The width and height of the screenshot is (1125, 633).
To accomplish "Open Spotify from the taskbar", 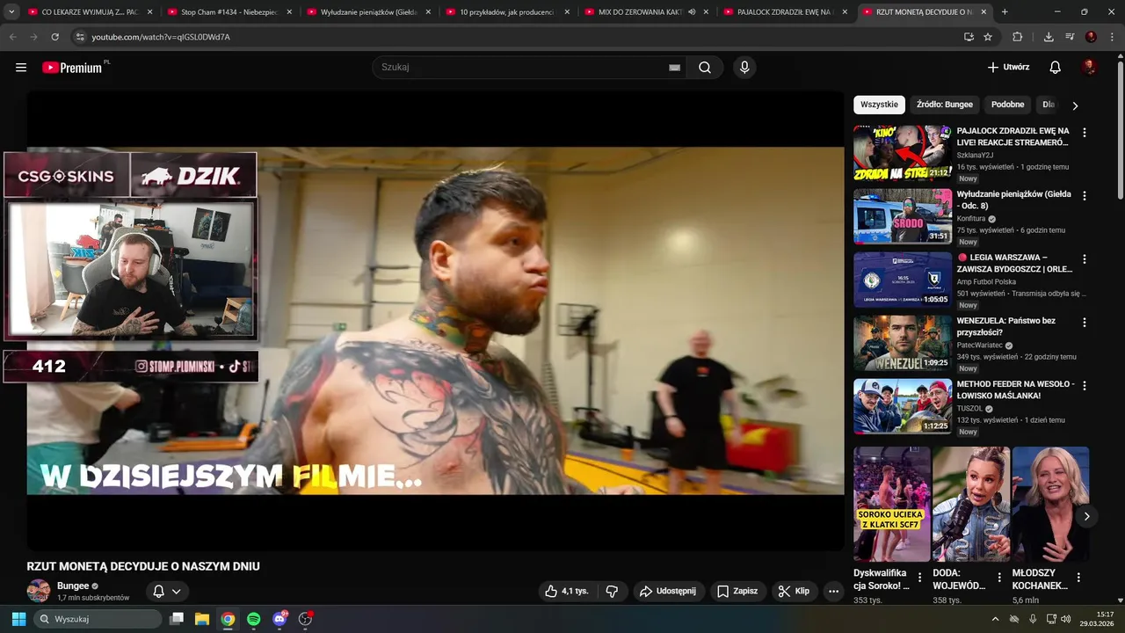I will (x=254, y=619).
